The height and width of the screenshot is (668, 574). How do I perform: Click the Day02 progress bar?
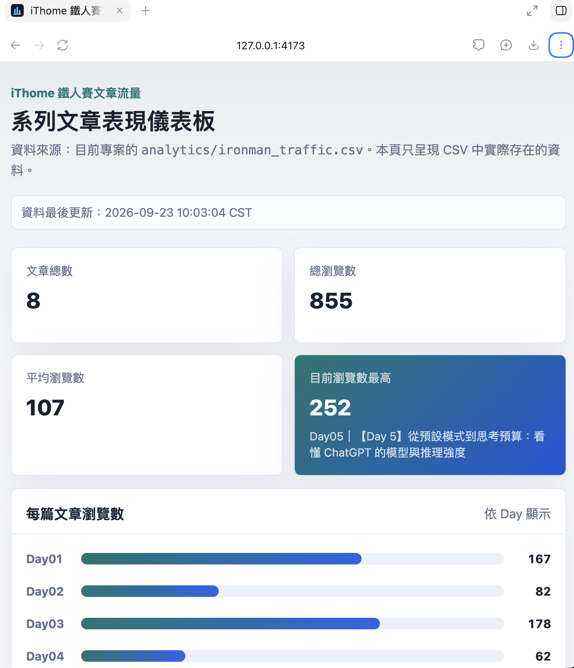click(x=293, y=591)
